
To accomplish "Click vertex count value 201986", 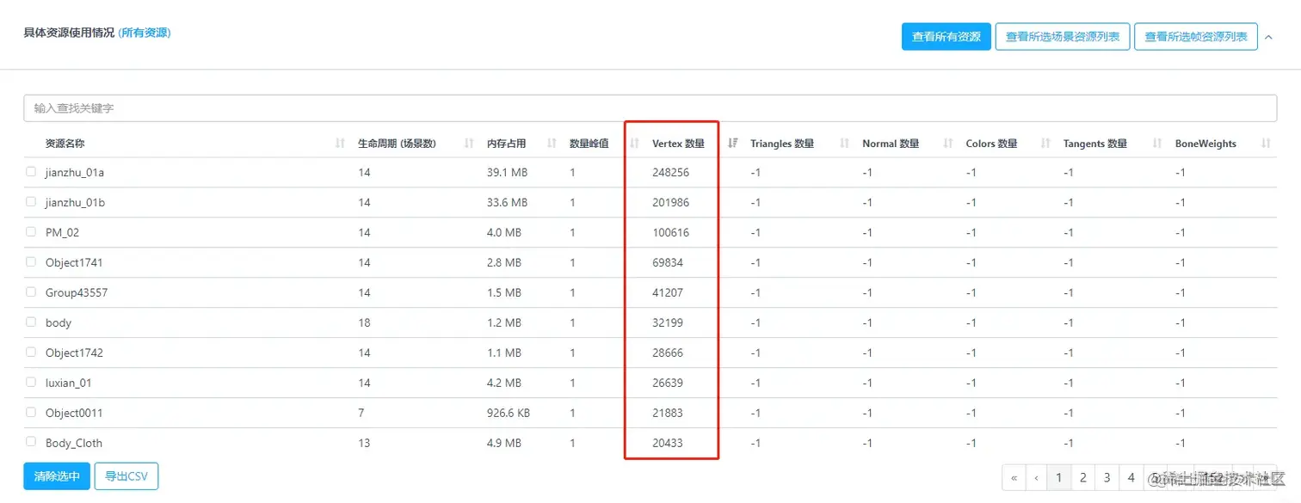I will [x=671, y=202].
